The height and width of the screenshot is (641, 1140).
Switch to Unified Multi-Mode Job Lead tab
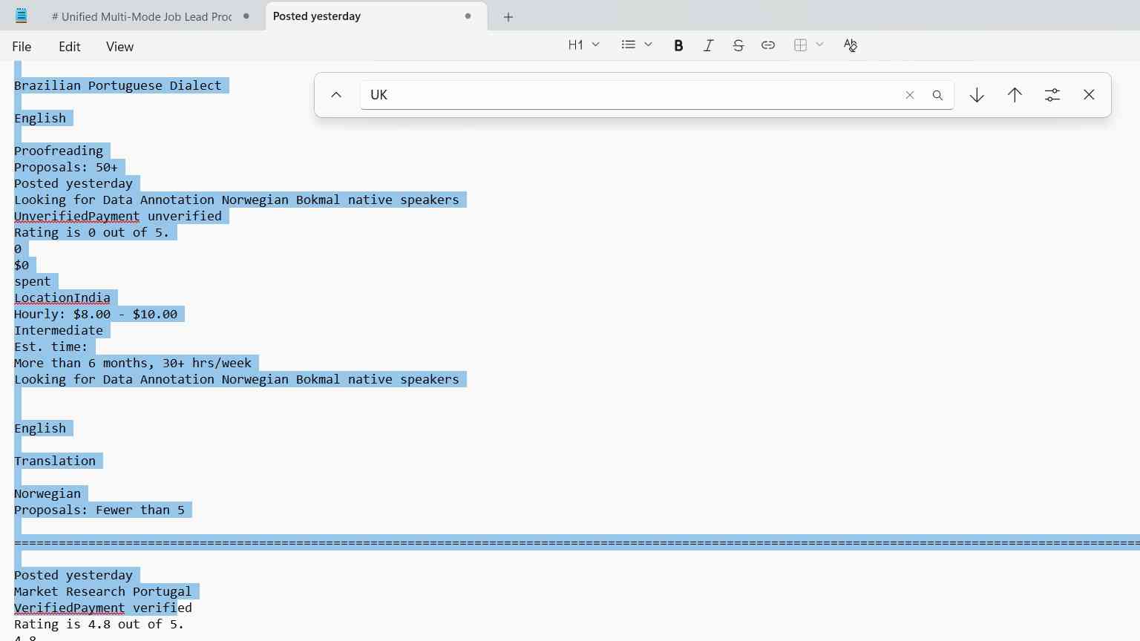coord(141,16)
